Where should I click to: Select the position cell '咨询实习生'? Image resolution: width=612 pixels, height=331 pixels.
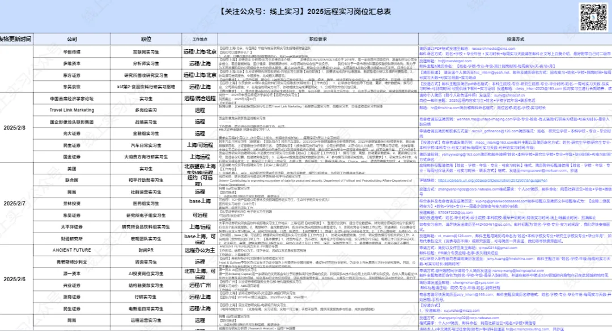[146, 262]
